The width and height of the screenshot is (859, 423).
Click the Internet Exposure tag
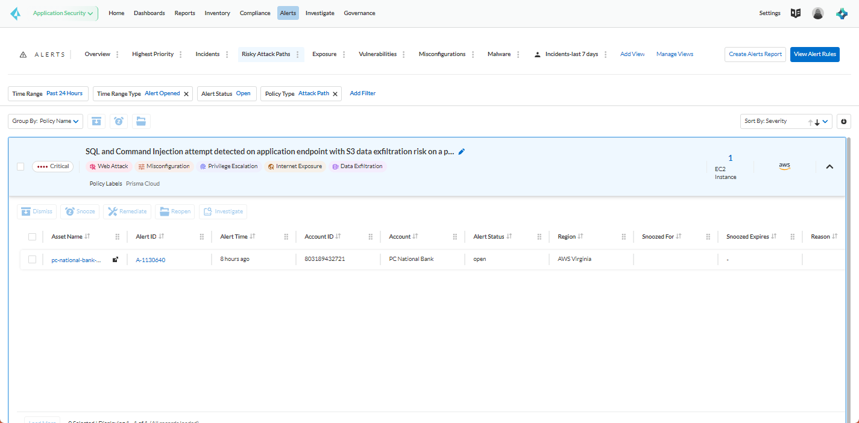(295, 166)
